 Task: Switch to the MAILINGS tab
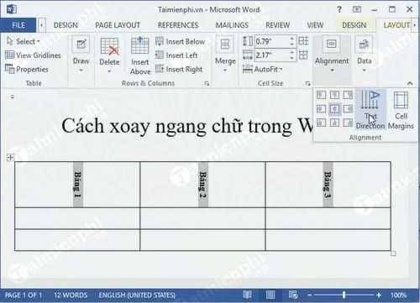pyautogui.click(x=232, y=25)
